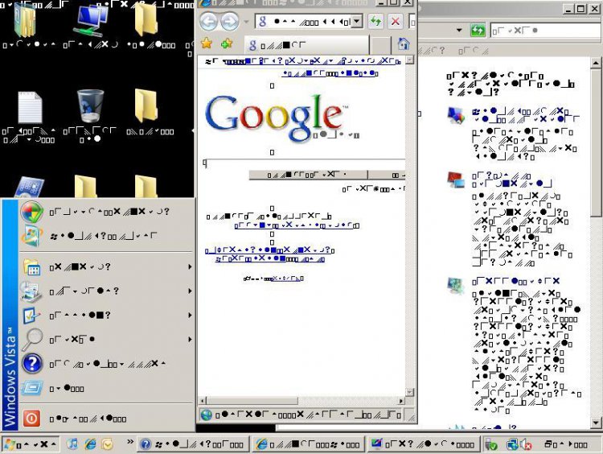
Task: Switch to the Internet Explorer Google taskbar button
Action: coord(310,444)
